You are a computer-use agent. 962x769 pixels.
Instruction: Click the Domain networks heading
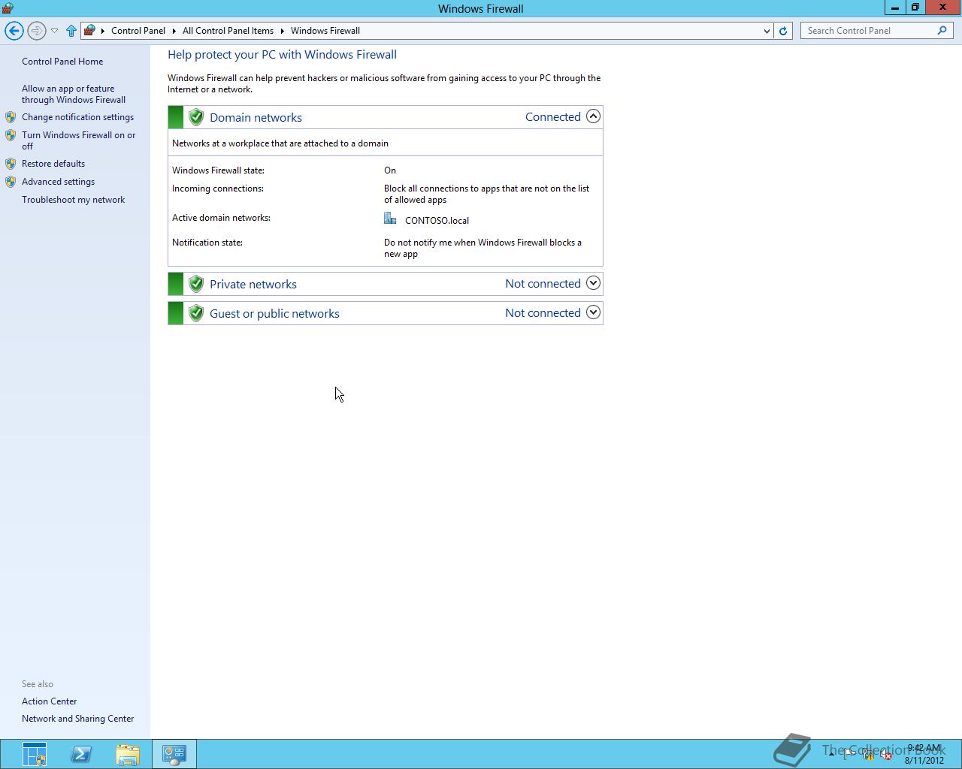(256, 117)
